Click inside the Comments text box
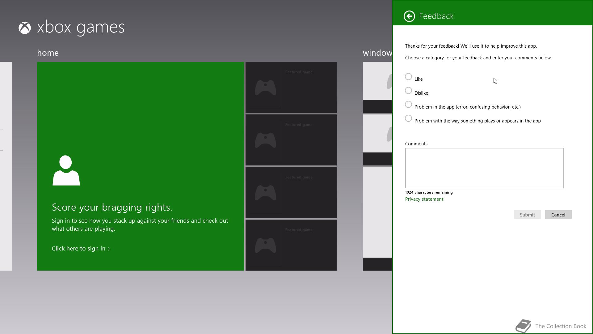Image resolution: width=593 pixels, height=334 pixels. point(484,168)
